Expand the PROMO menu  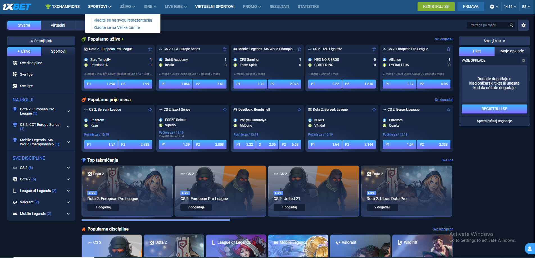(x=252, y=6)
